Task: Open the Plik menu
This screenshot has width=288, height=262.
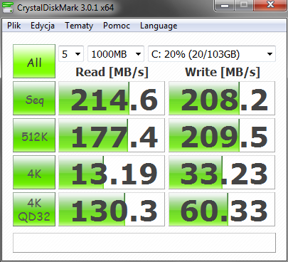Action: [14, 26]
